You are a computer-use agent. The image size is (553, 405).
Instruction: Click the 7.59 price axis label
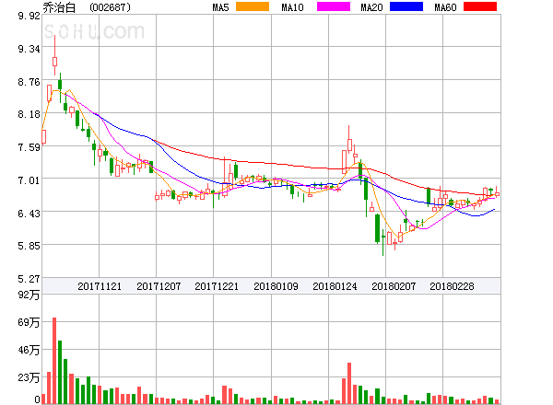[x=29, y=147]
